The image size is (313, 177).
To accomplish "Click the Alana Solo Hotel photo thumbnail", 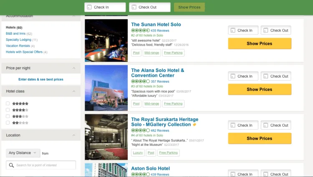I will [106, 88].
